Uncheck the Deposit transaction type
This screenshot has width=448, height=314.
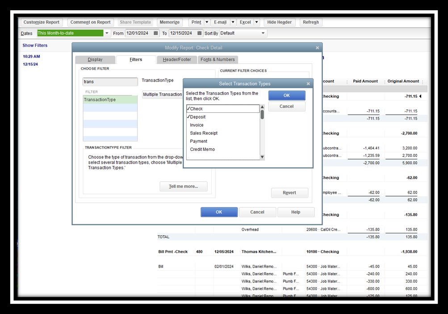[x=197, y=117]
